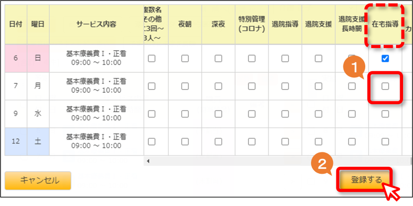Enable 深夜 checkbox on day 7
Image resolution: width=413 pixels, height=206 pixels.
click(218, 86)
